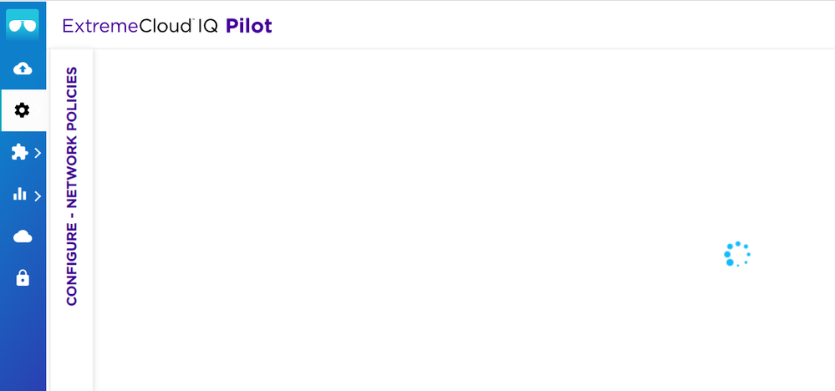
Task: Expand the chevron beside the bar chart icon
Action: point(38,196)
